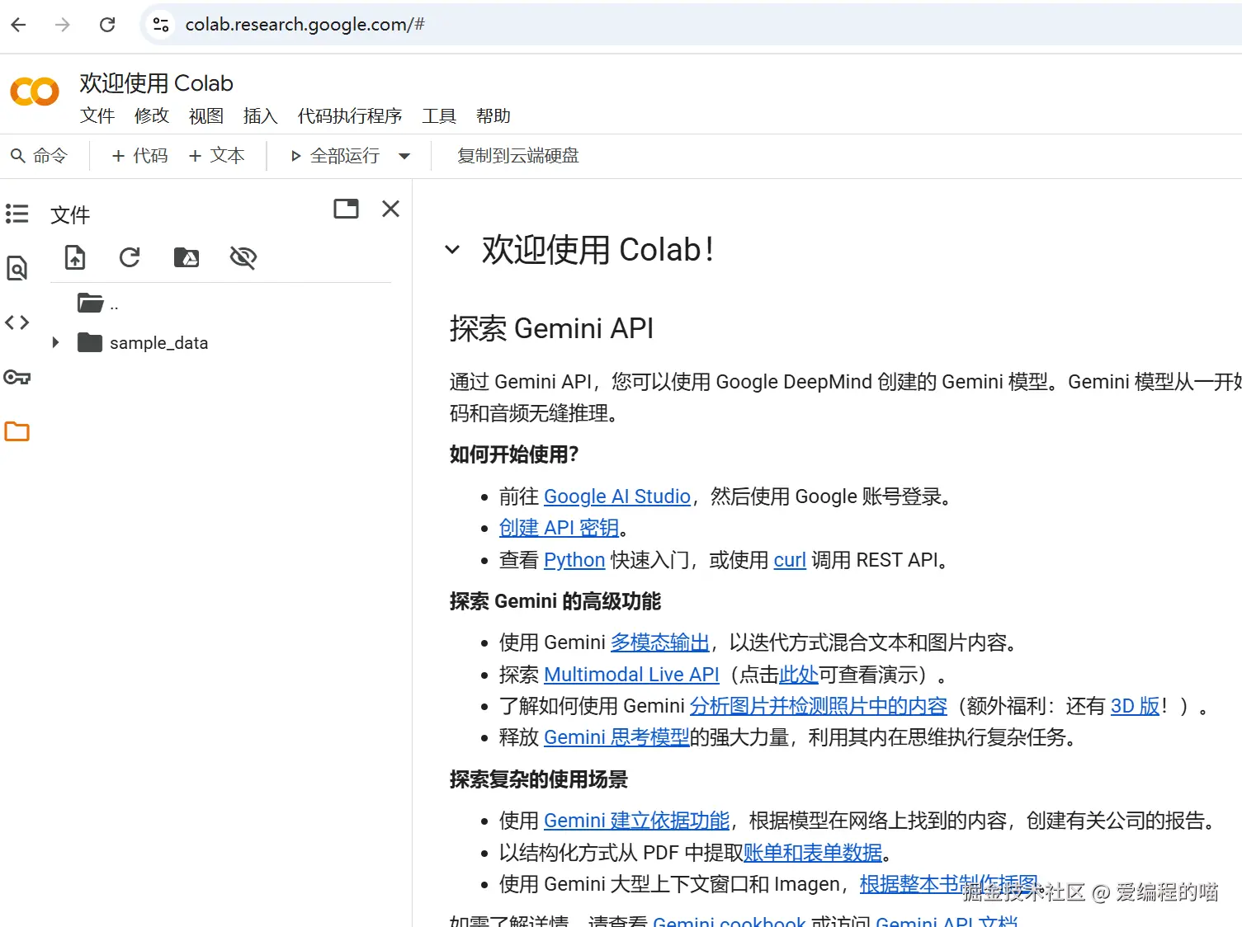Mount Google Drive icon
This screenshot has height=927, width=1242.
click(x=187, y=257)
